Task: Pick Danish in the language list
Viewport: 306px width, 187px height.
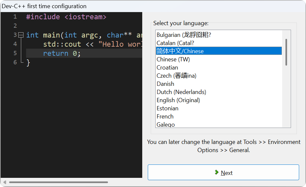Action: (219, 84)
